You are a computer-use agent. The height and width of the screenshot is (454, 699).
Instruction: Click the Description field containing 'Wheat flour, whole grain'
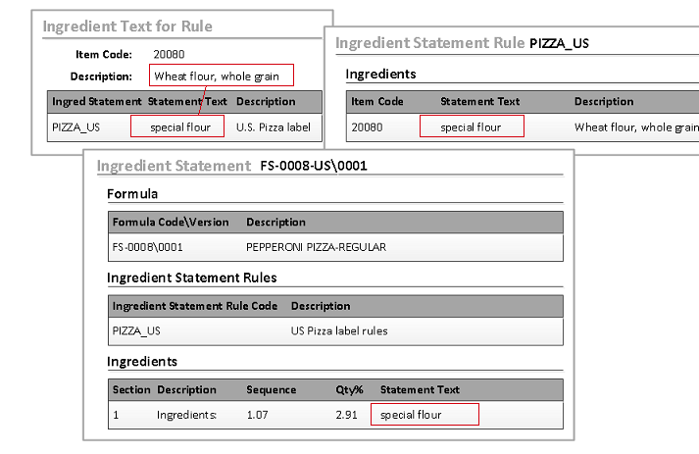tap(221, 76)
